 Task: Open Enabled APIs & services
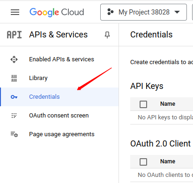(x=61, y=59)
